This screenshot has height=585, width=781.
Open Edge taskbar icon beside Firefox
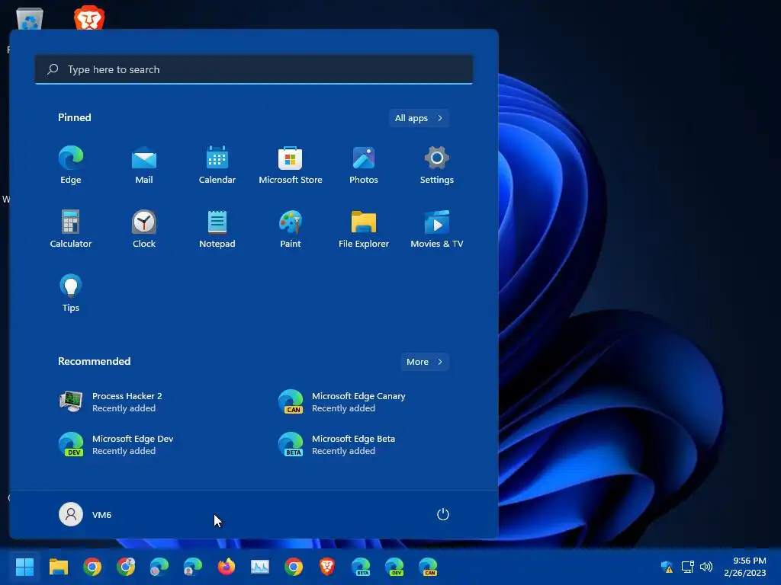click(193, 567)
